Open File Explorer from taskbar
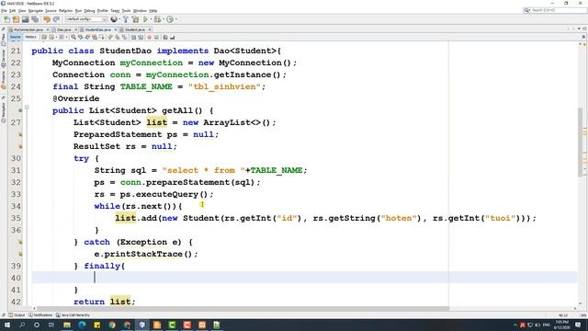 (67, 325)
